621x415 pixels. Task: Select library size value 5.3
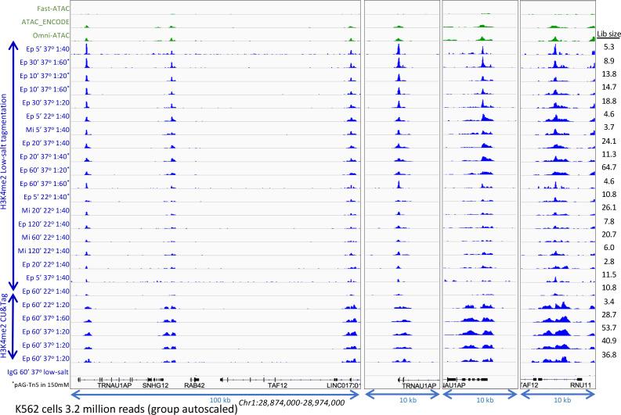point(608,47)
